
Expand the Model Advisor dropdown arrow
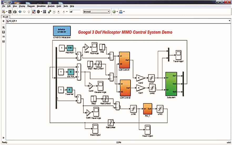[117, 12]
